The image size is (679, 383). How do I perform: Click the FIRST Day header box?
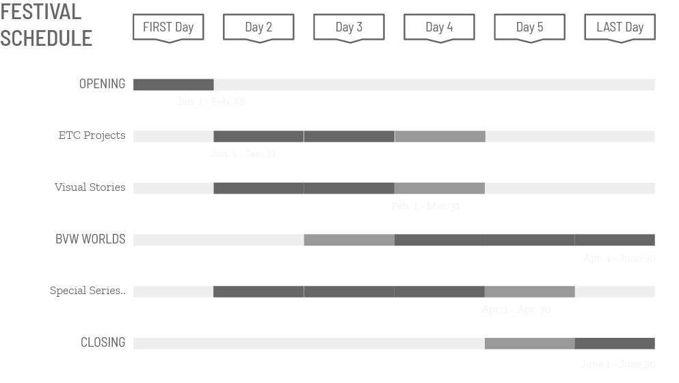tap(168, 28)
